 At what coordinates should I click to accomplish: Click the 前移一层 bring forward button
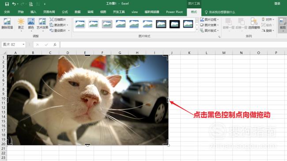pyautogui.click(x=228, y=24)
